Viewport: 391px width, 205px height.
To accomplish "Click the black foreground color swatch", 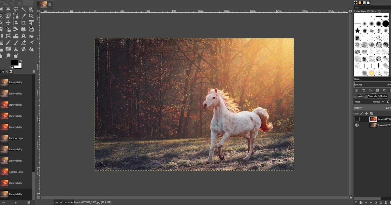I will [x=15, y=62].
